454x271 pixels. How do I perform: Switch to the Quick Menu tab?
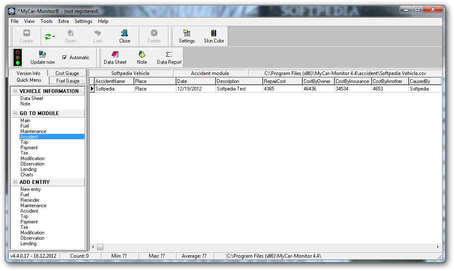tap(29, 80)
